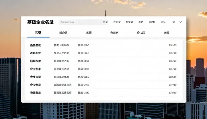Click the 基础企业名录 heading
Viewport: 207px width, 119px height.
tap(40, 22)
